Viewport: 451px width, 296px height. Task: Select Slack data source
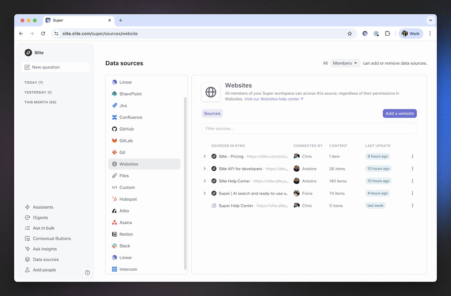point(144,246)
